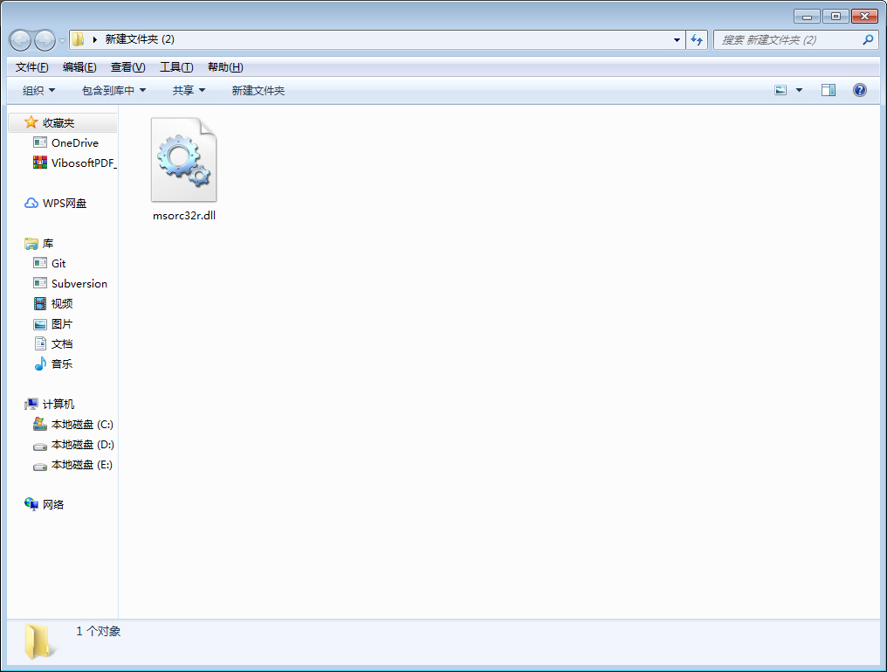The image size is (887, 672).
Task: Click the 新建文件夹 button
Action: click(258, 90)
